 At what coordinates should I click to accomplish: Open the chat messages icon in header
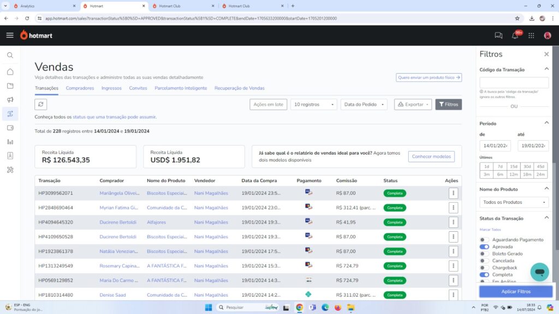(498, 35)
